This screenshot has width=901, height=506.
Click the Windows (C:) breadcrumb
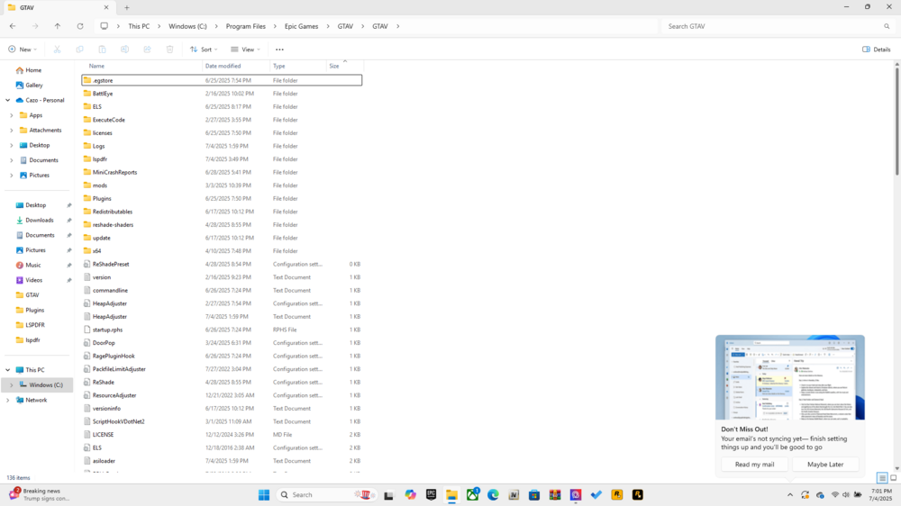click(x=187, y=26)
